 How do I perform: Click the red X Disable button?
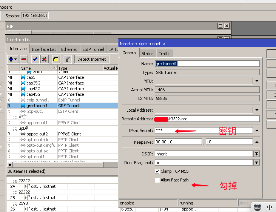click(x=44, y=59)
